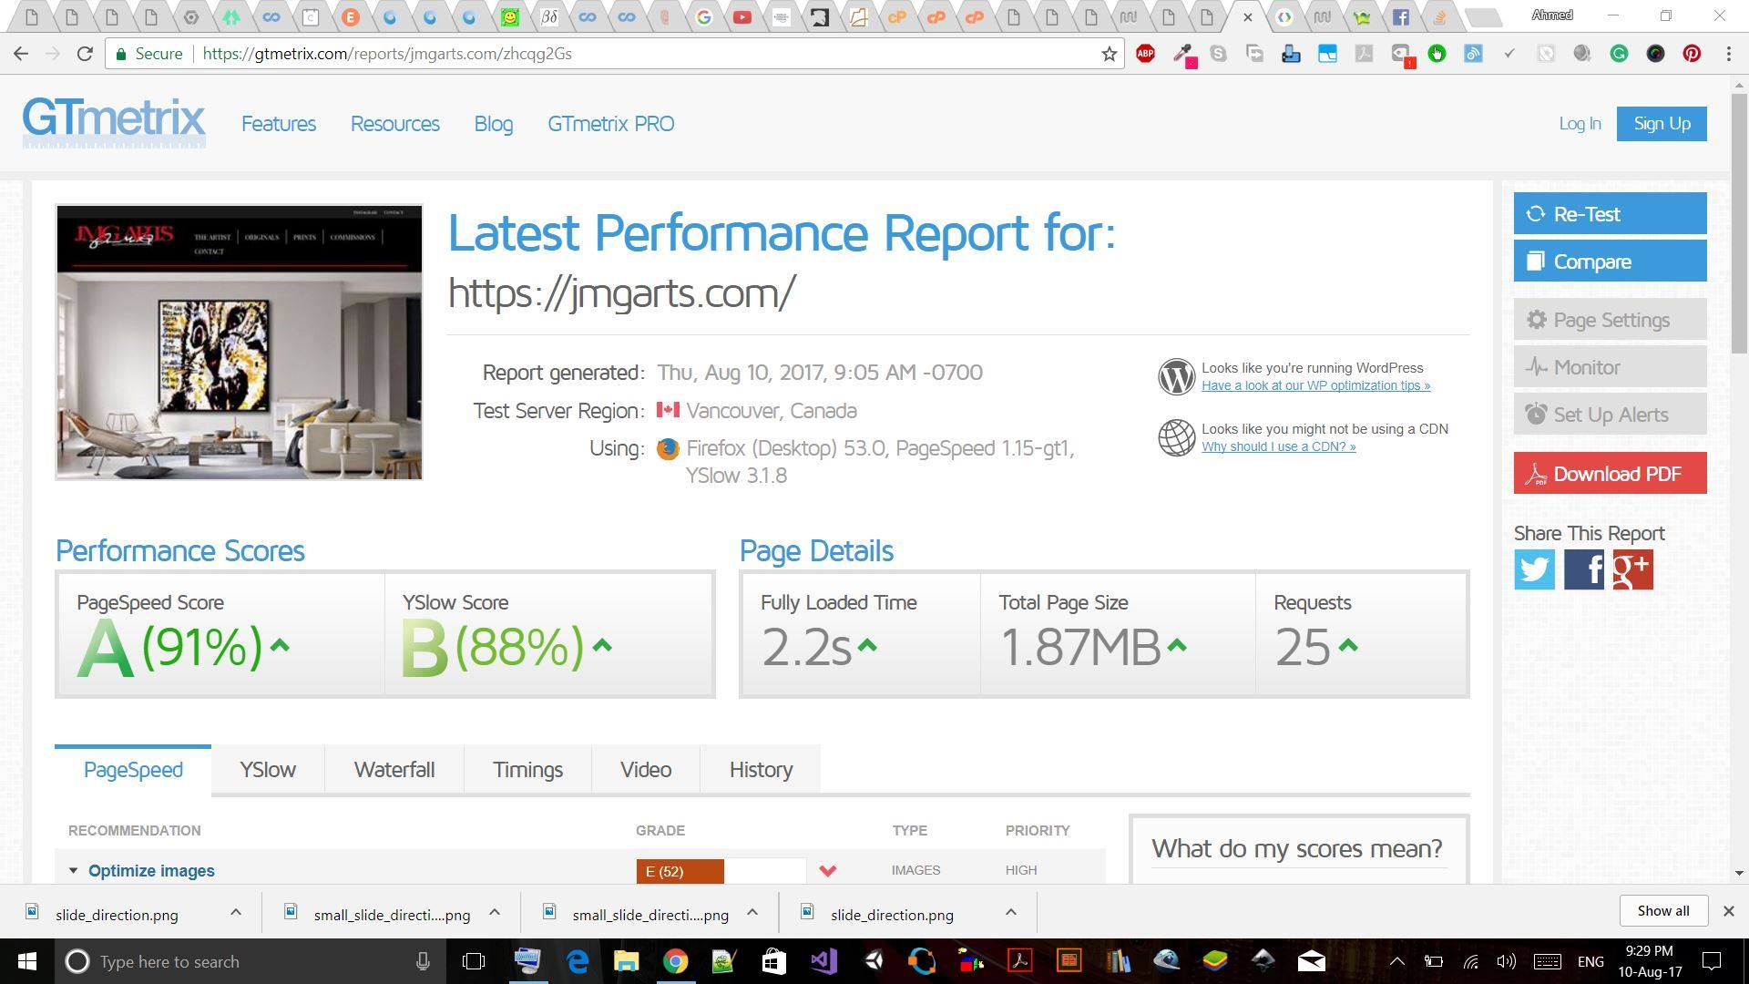Screen dimensions: 1749x984
Task: Switch to the YSlow tab
Action: coord(268,770)
